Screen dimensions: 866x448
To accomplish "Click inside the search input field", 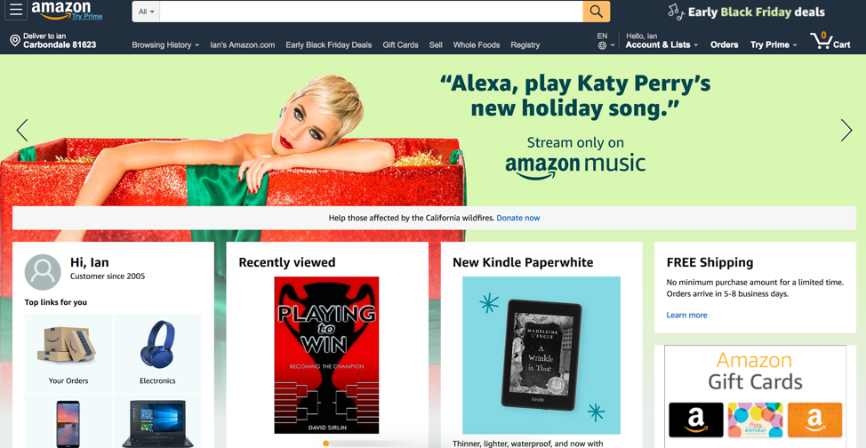I will [x=371, y=12].
